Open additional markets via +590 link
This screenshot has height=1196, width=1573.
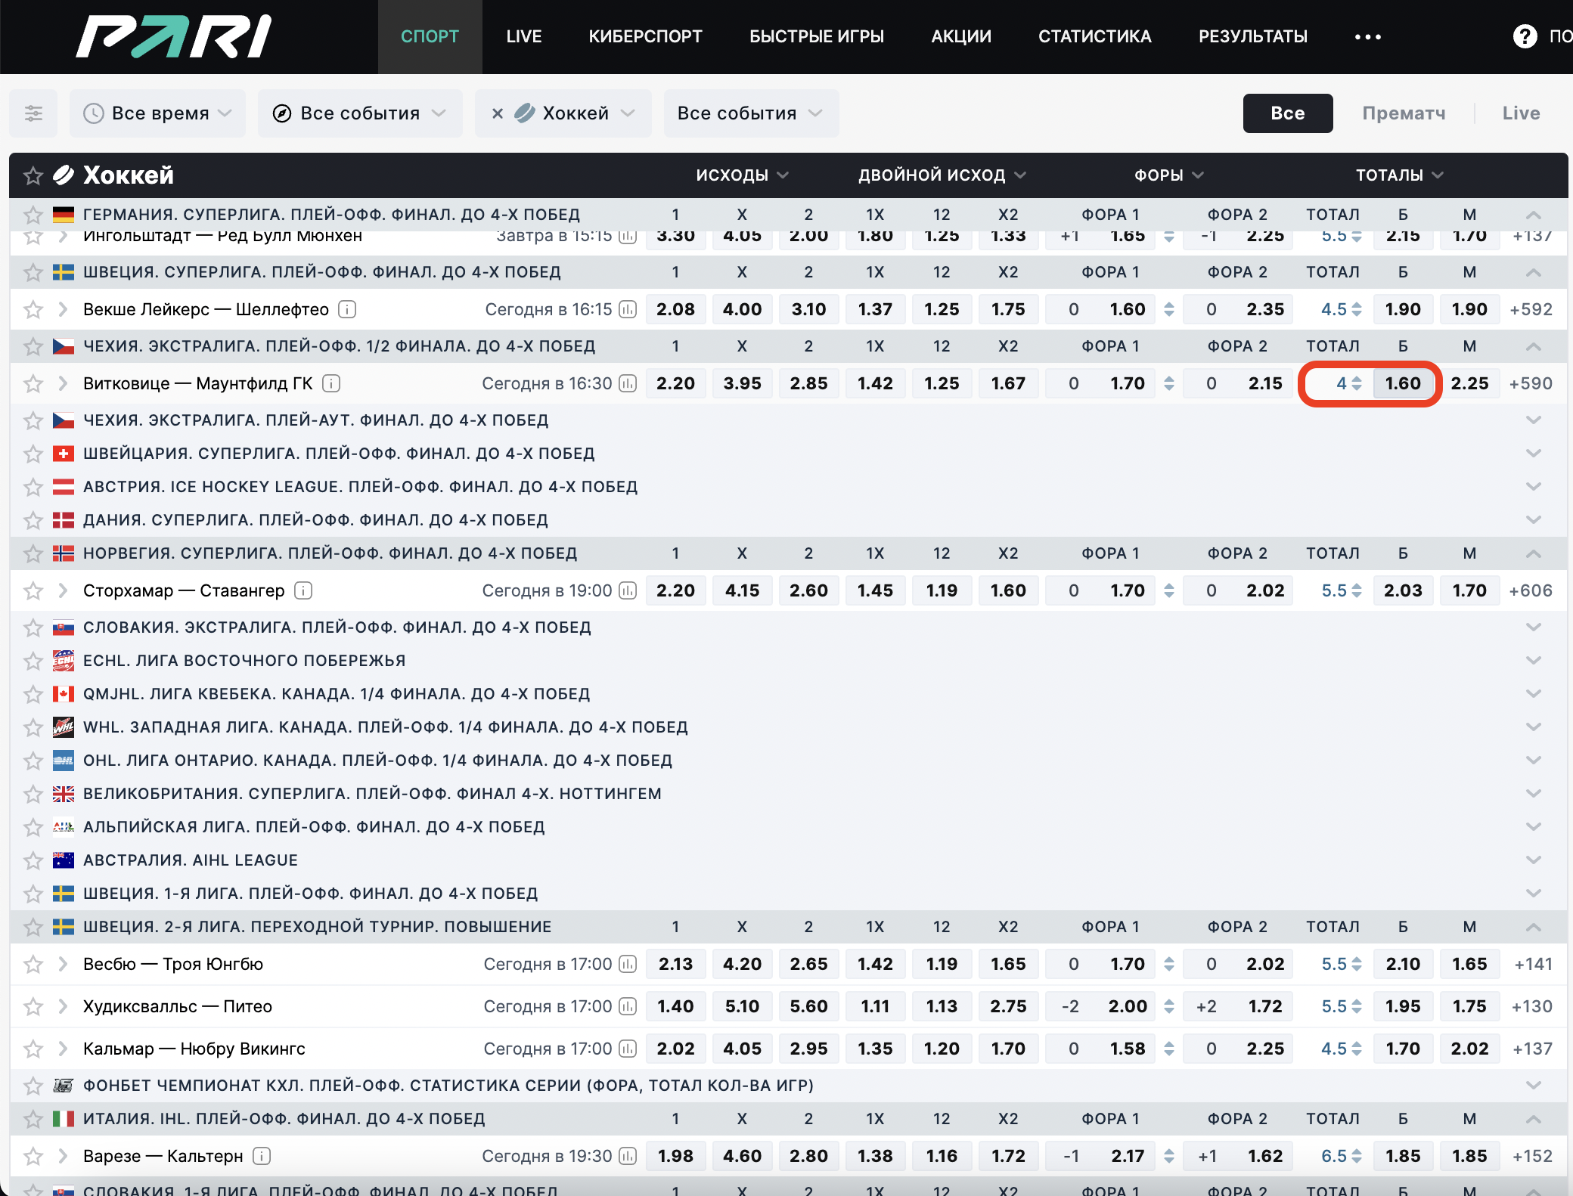[1532, 383]
